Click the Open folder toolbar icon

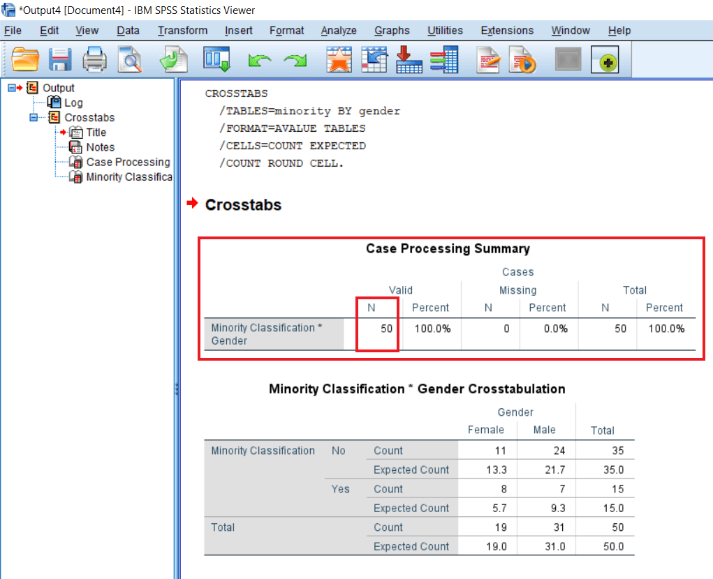point(26,60)
